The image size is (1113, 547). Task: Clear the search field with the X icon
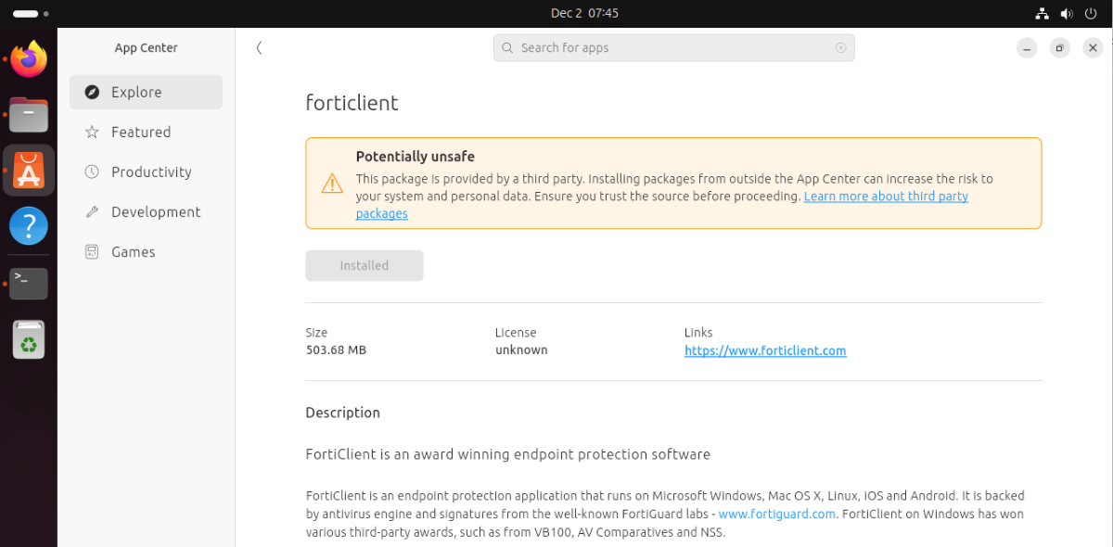point(840,48)
